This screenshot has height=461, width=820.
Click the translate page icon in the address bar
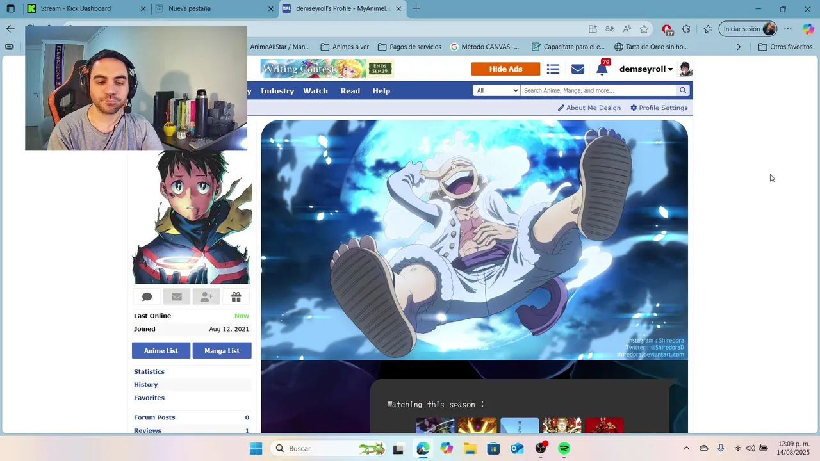click(x=610, y=29)
